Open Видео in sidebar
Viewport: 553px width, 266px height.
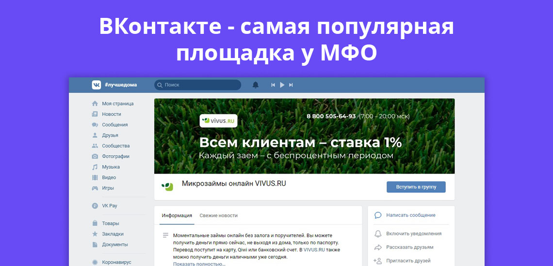(x=109, y=177)
